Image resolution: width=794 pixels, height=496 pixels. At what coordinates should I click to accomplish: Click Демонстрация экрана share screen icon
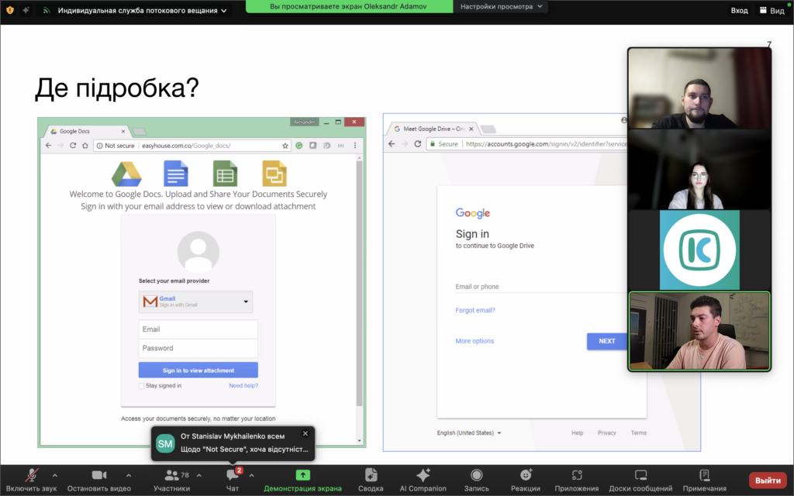[303, 475]
